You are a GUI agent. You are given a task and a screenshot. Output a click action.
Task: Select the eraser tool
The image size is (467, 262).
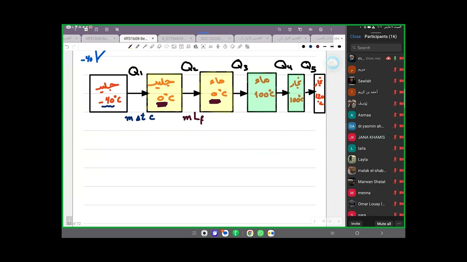click(159, 47)
